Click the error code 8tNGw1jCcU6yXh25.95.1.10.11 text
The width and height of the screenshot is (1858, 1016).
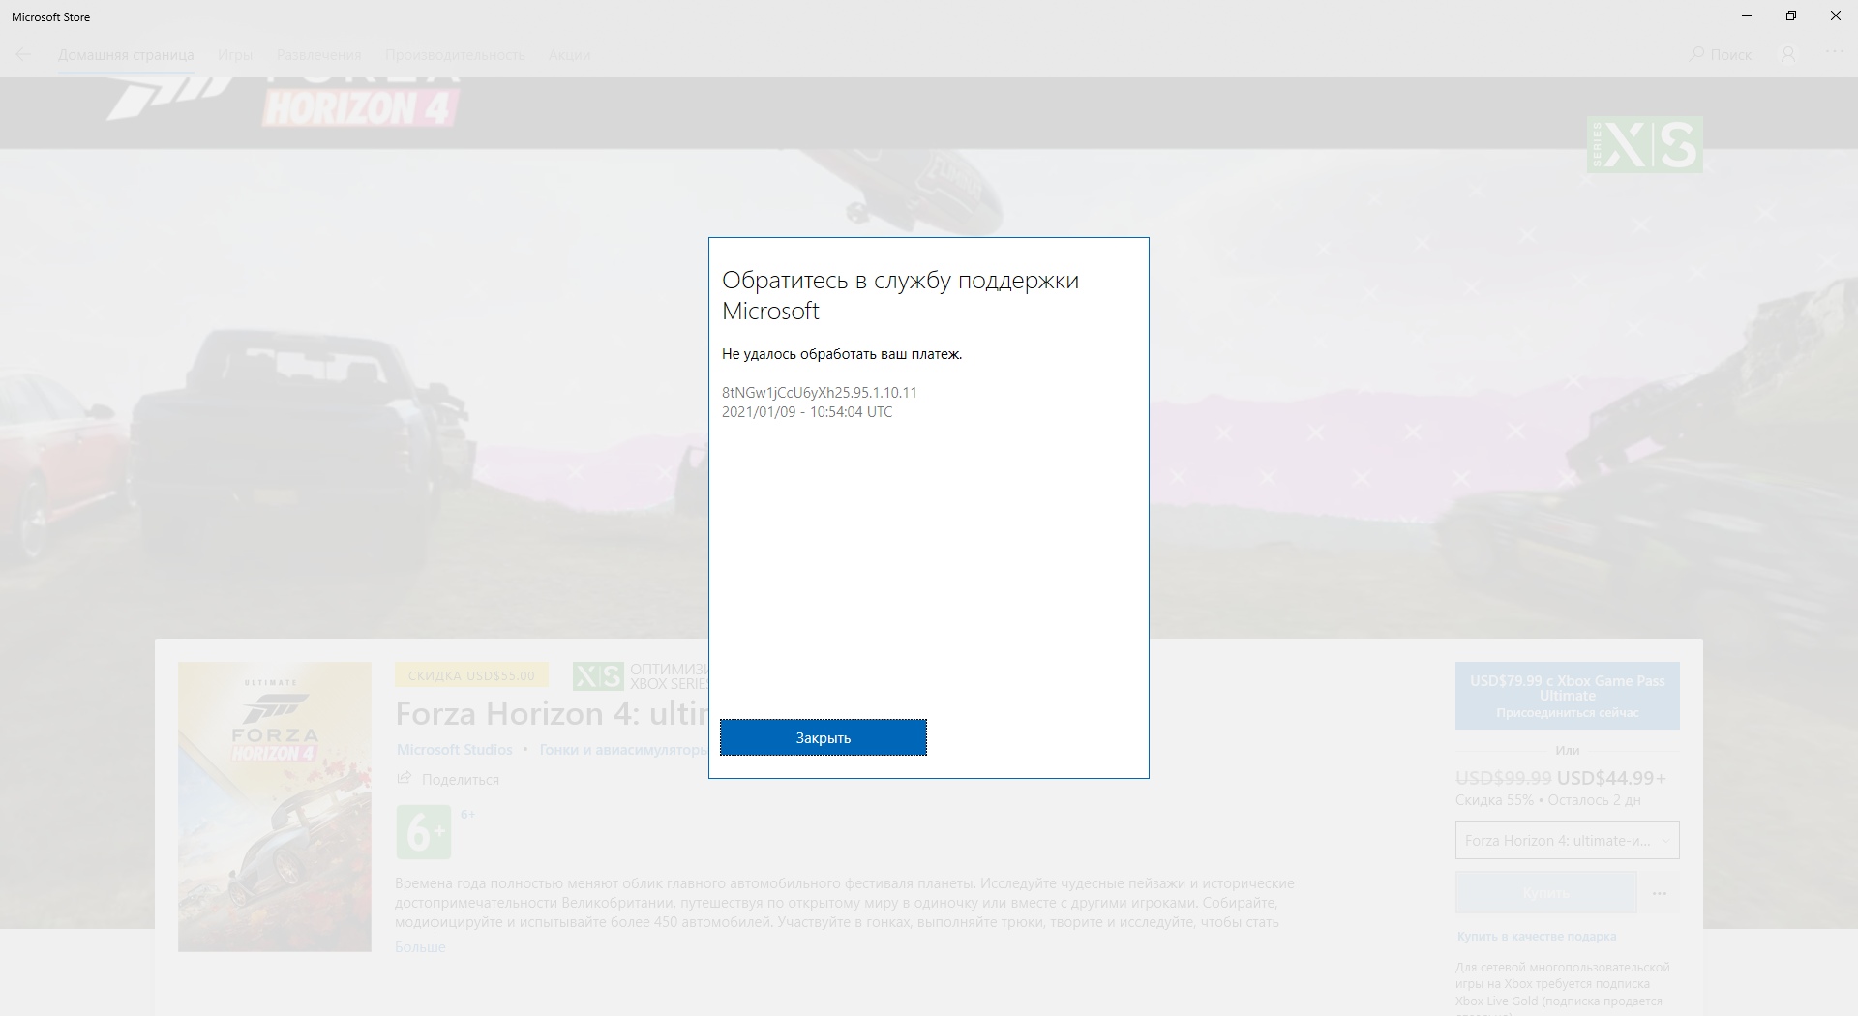click(x=819, y=392)
